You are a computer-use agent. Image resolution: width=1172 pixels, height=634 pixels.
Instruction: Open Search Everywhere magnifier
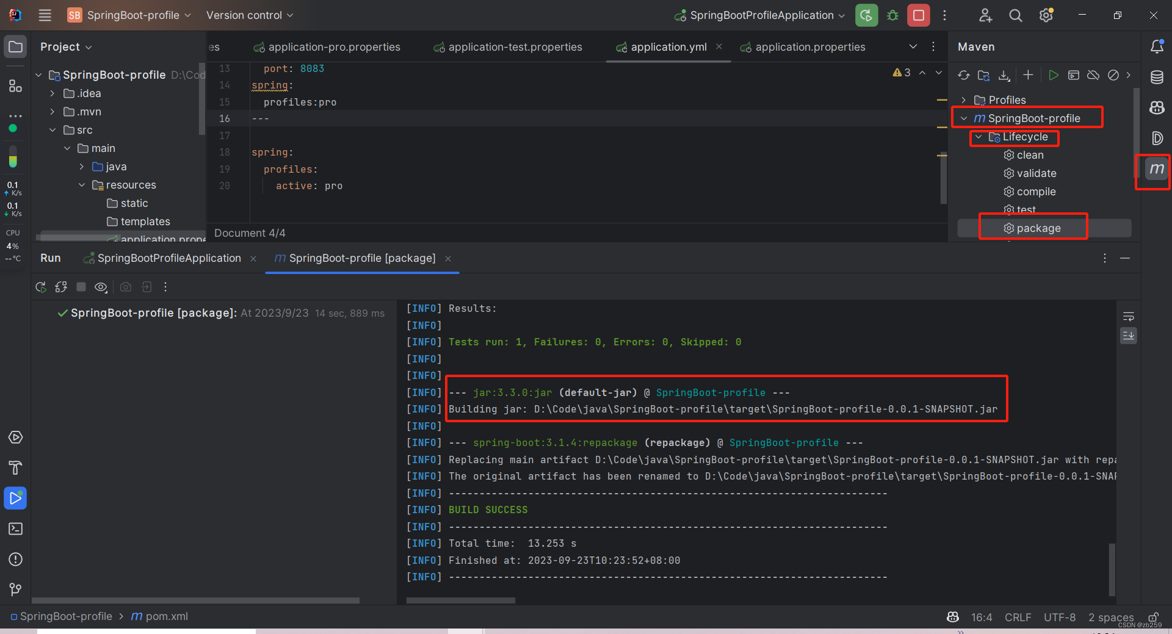(x=1015, y=15)
